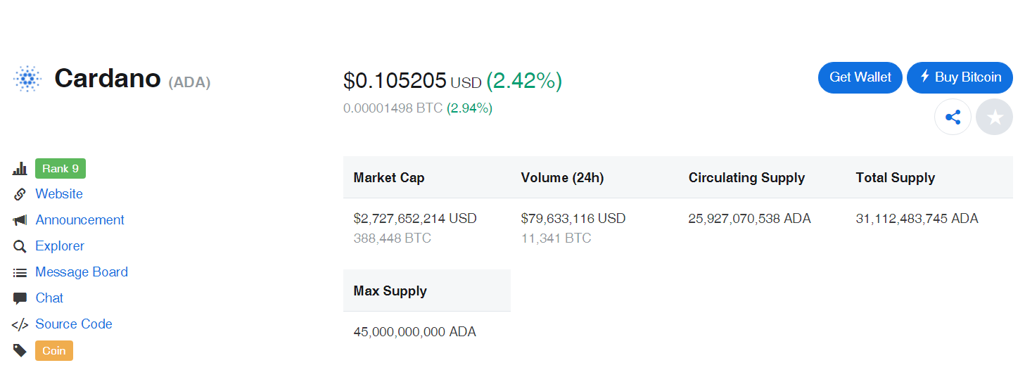Screen dimensions: 1025x370
Task: Click the Cardano logo icon
Action: (x=27, y=79)
